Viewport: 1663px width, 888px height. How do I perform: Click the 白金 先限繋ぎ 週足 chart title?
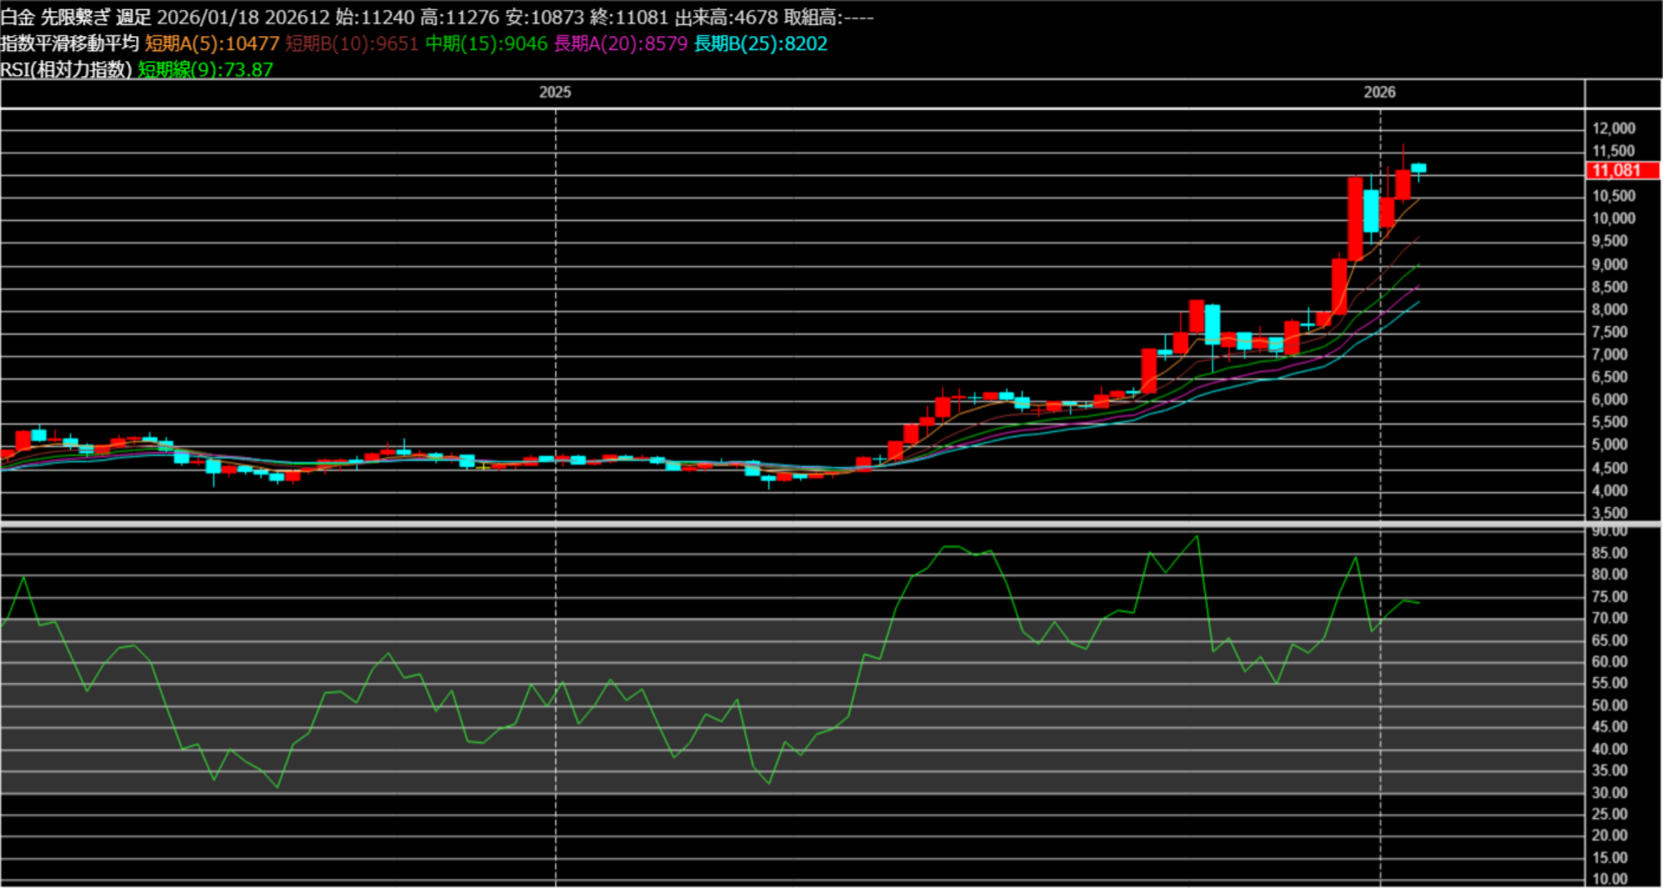[76, 17]
